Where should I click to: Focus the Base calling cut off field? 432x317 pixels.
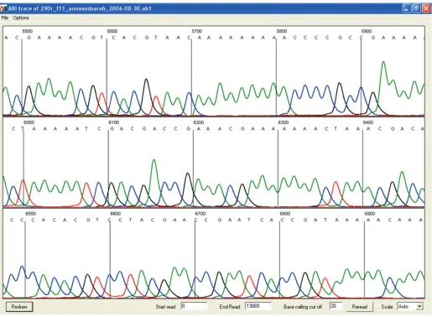tap(336, 306)
